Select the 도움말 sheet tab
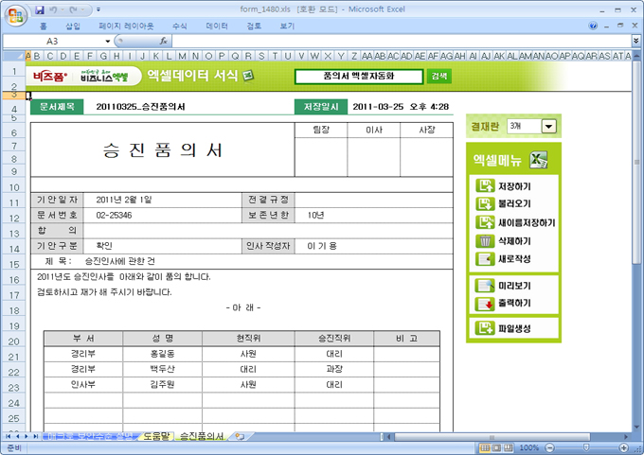Image resolution: width=644 pixels, height=455 pixels. click(x=156, y=436)
